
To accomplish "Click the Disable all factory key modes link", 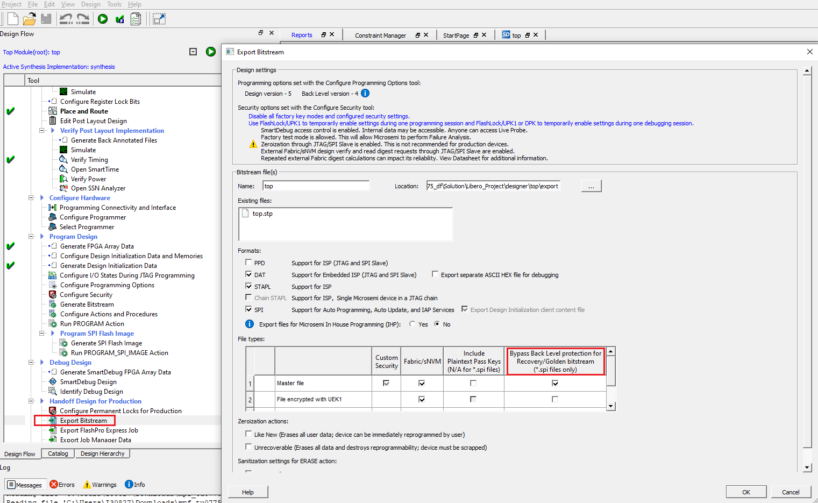I will click(329, 116).
